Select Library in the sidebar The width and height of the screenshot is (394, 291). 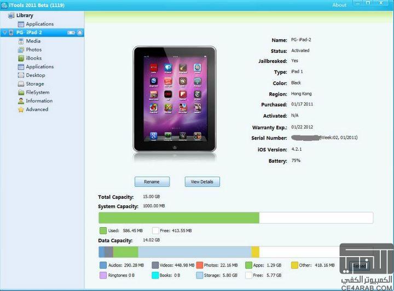pos(25,15)
